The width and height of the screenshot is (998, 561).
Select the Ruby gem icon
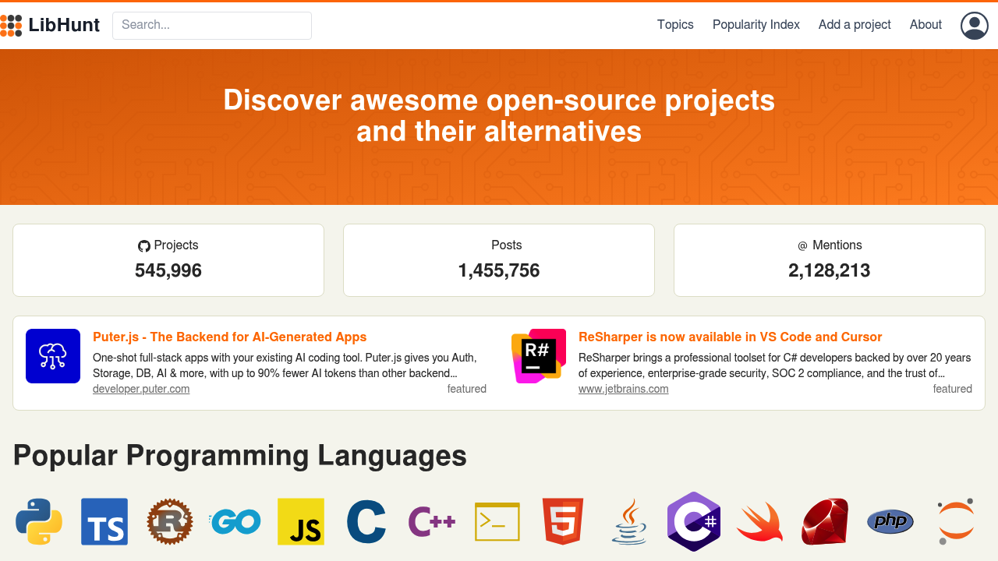coord(825,521)
